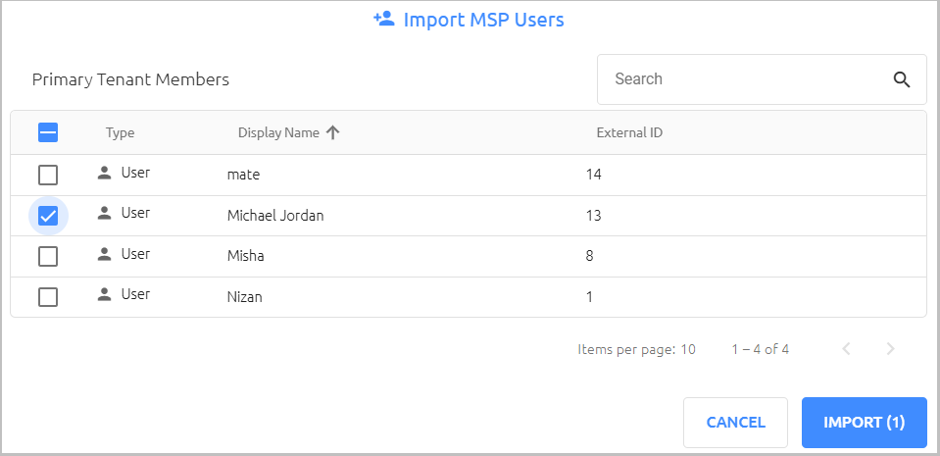Screen dimensions: 940x456
Task: Click External ID value 13
Action: click(593, 216)
